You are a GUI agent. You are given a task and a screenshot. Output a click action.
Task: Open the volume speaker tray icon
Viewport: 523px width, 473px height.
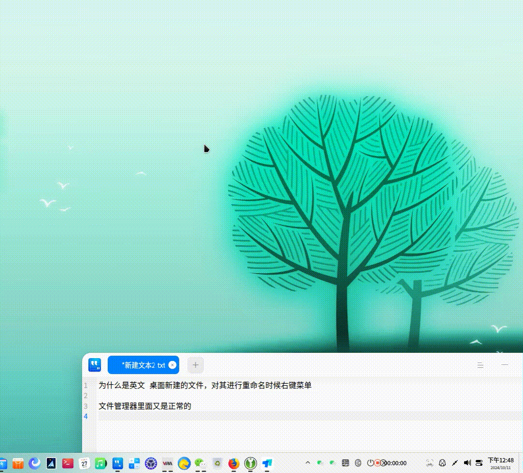coord(467,463)
